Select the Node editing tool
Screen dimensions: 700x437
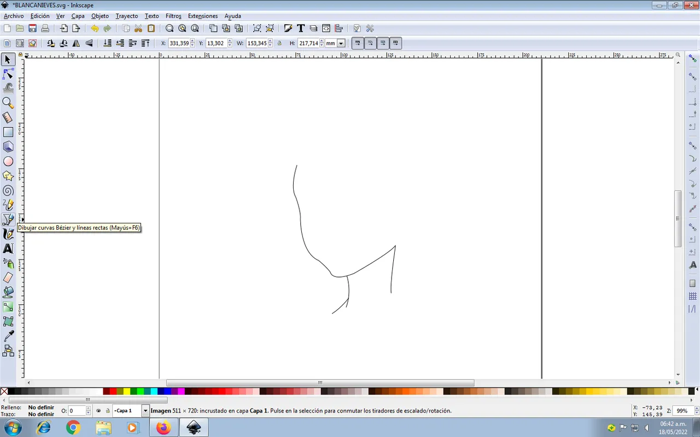[8, 74]
